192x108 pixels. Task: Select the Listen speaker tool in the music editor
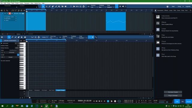25,37
